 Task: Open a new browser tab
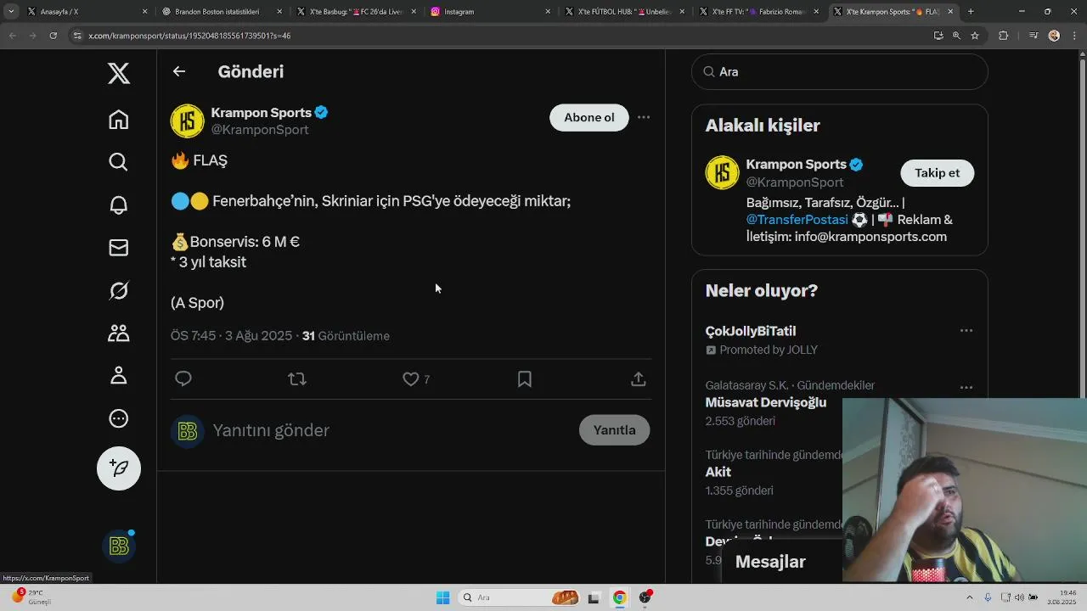tap(971, 12)
